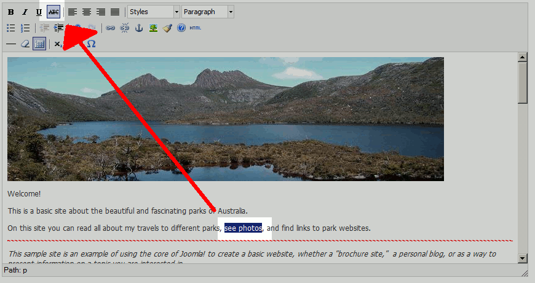Open the HTML source editor
This screenshot has width=535, height=283.
click(196, 28)
